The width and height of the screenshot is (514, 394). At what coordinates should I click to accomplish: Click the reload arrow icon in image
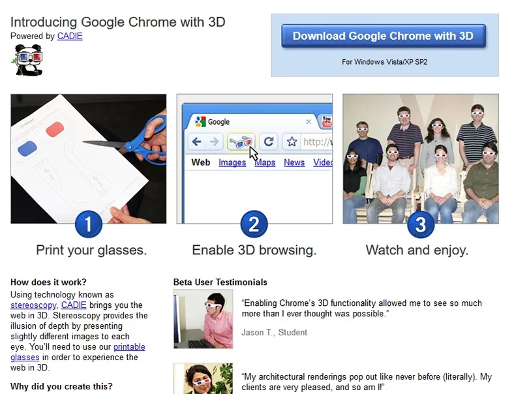click(x=268, y=142)
